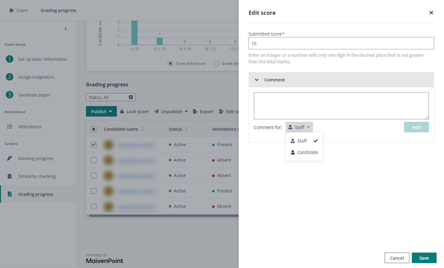Close the Edit score panel
This screenshot has width=444, height=268.
431,13
